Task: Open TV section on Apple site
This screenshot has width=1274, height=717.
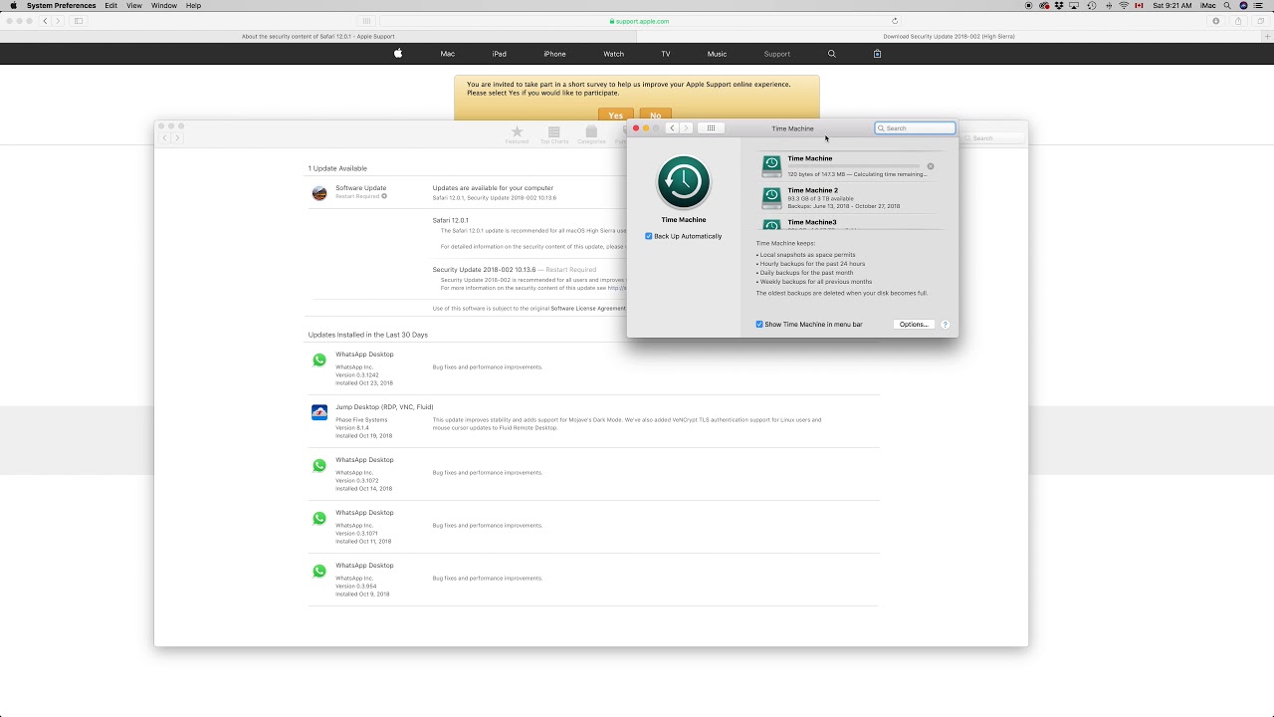Action: [x=666, y=54]
